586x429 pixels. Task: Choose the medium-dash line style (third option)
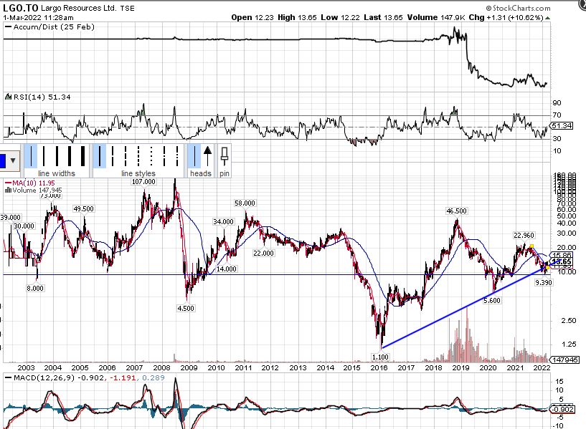pyautogui.click(x=126, y=156)
